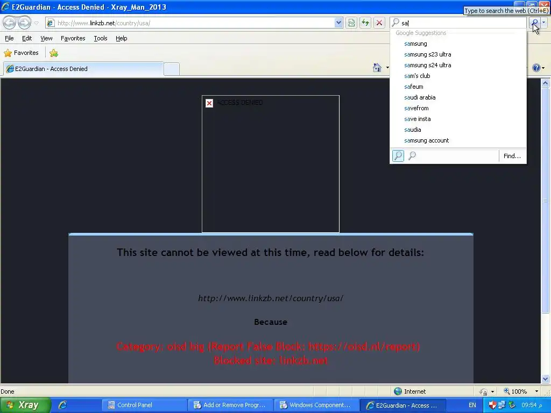The height and width of the screenshot is (413, 551).
Task: Click the Find... button
Action: coord(512,156)
